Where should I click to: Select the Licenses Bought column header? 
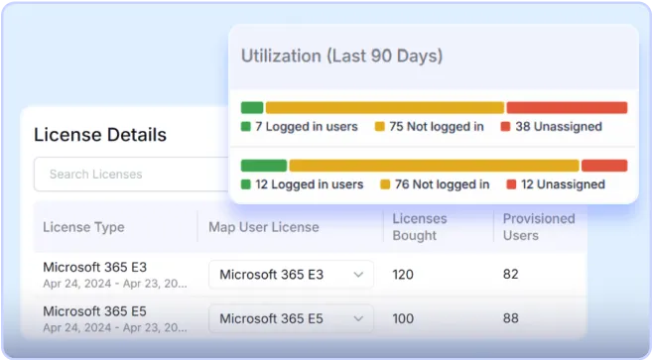pos(420,227)
